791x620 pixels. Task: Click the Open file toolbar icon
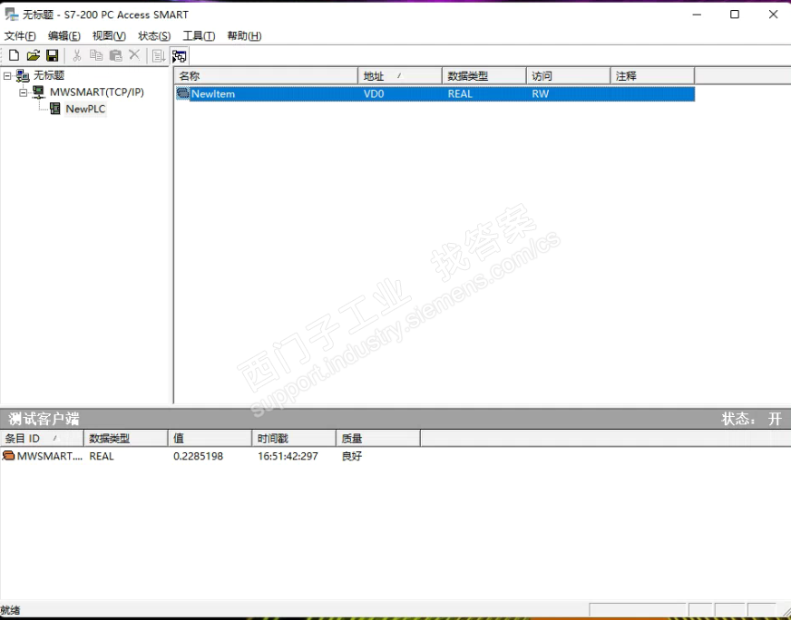click(34, 55)
